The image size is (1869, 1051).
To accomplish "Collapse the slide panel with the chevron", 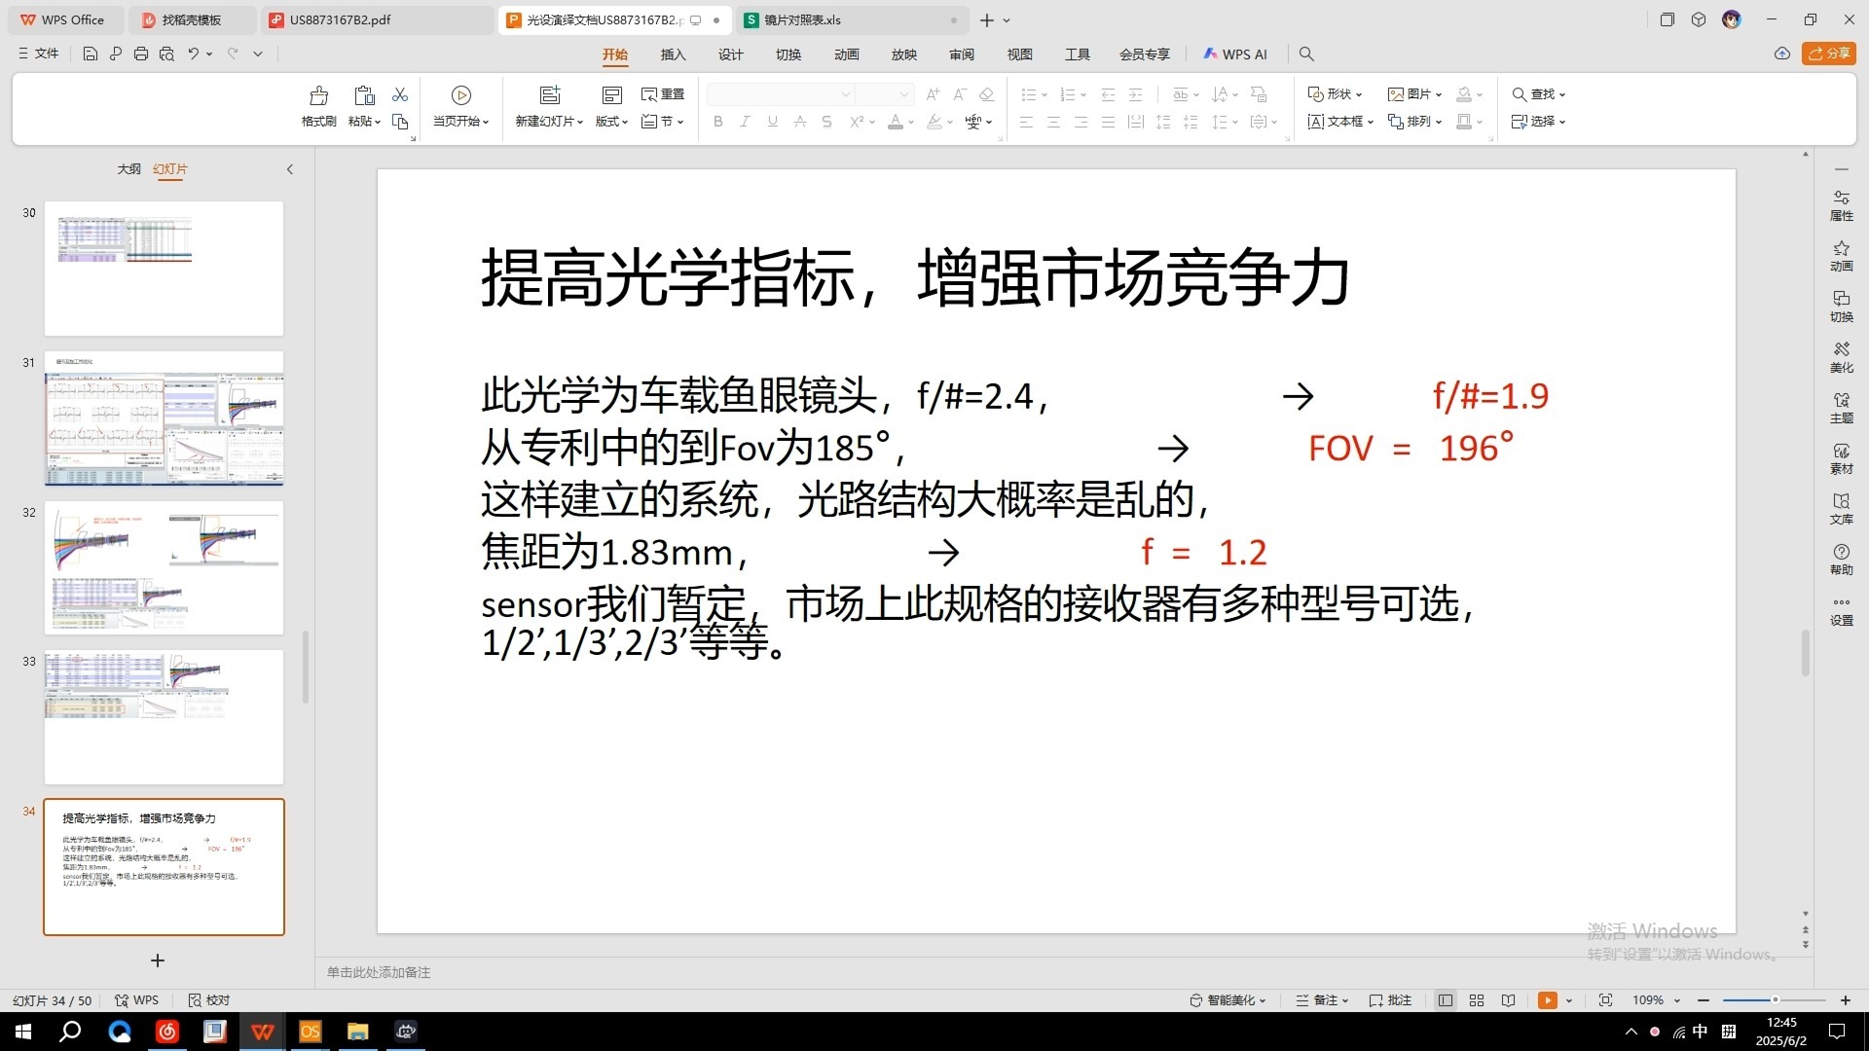I will click(x=290, y=168).
